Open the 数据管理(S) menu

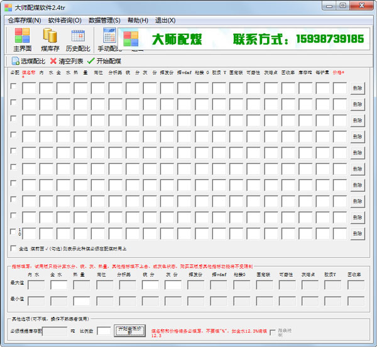tap(104, 20)
